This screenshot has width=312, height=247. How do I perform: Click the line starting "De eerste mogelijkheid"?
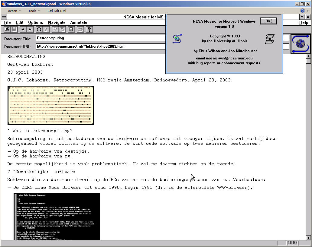121,164
